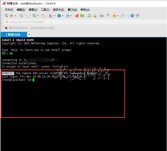Click the chat feedback bubble icon
The image size is (167, 151).
(137, 16)
